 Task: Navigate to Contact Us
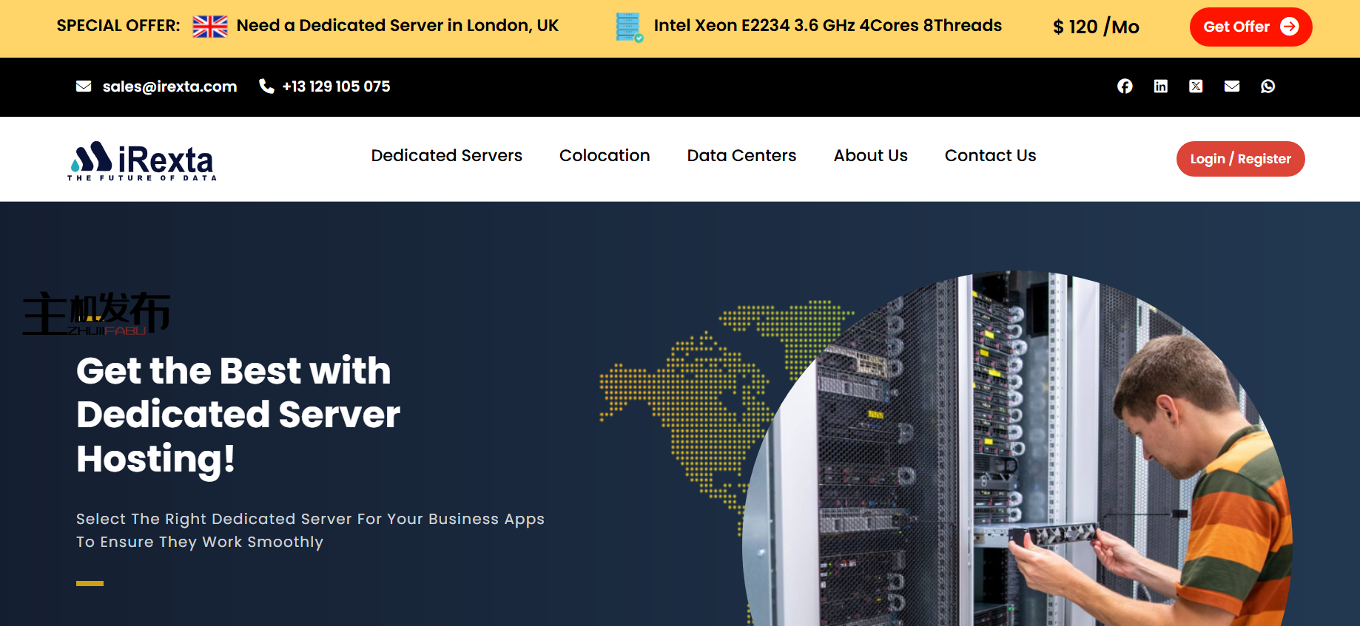990,156
